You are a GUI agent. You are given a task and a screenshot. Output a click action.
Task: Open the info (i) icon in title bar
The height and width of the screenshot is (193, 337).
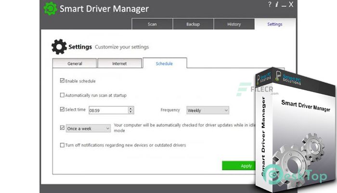pos(277,4)
